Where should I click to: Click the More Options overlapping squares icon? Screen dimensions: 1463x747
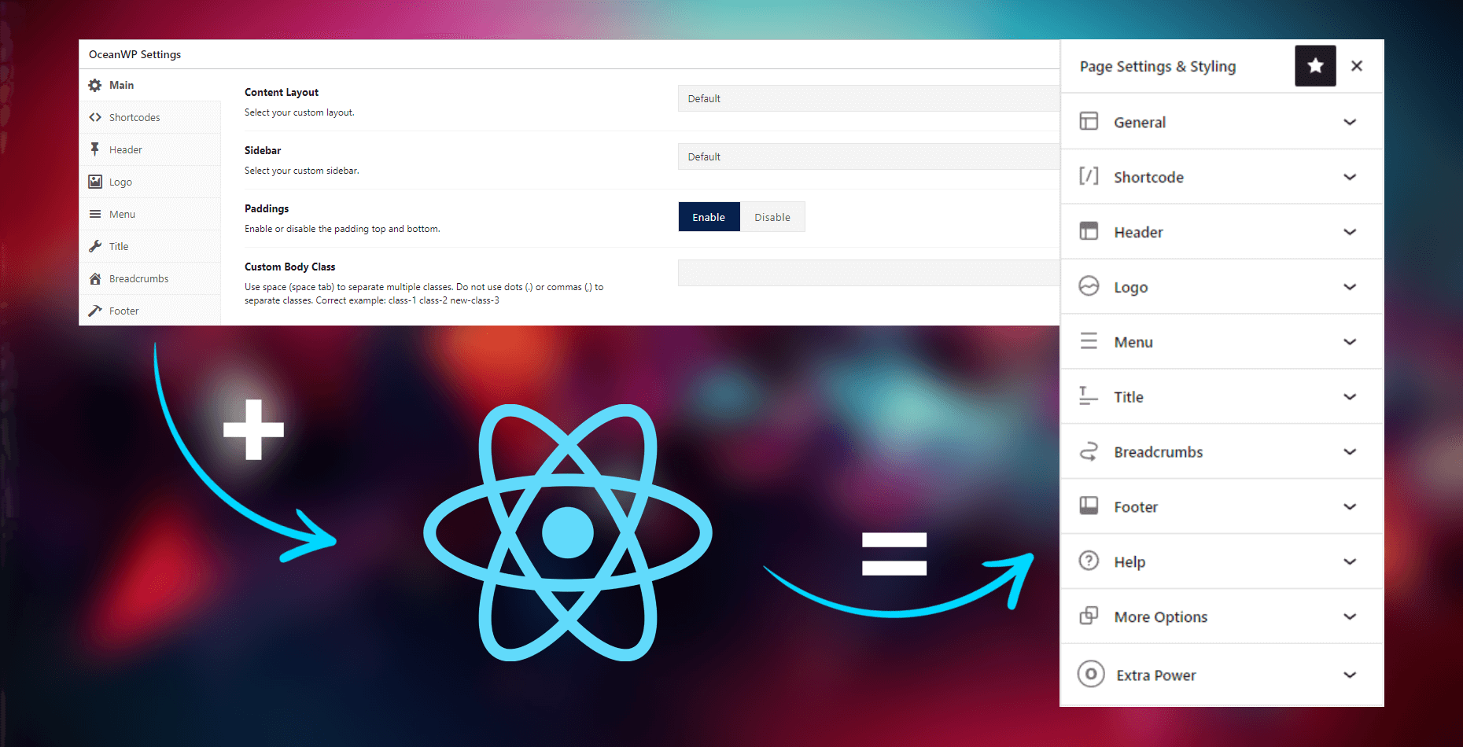[x=1089, y=616]
